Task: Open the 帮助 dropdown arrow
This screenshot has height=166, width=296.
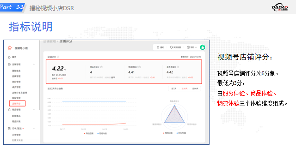Action: [x=196, y=47]
